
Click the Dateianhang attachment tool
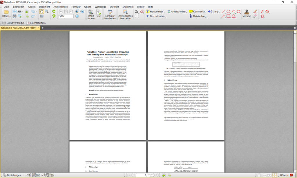(x=198, y=16)
